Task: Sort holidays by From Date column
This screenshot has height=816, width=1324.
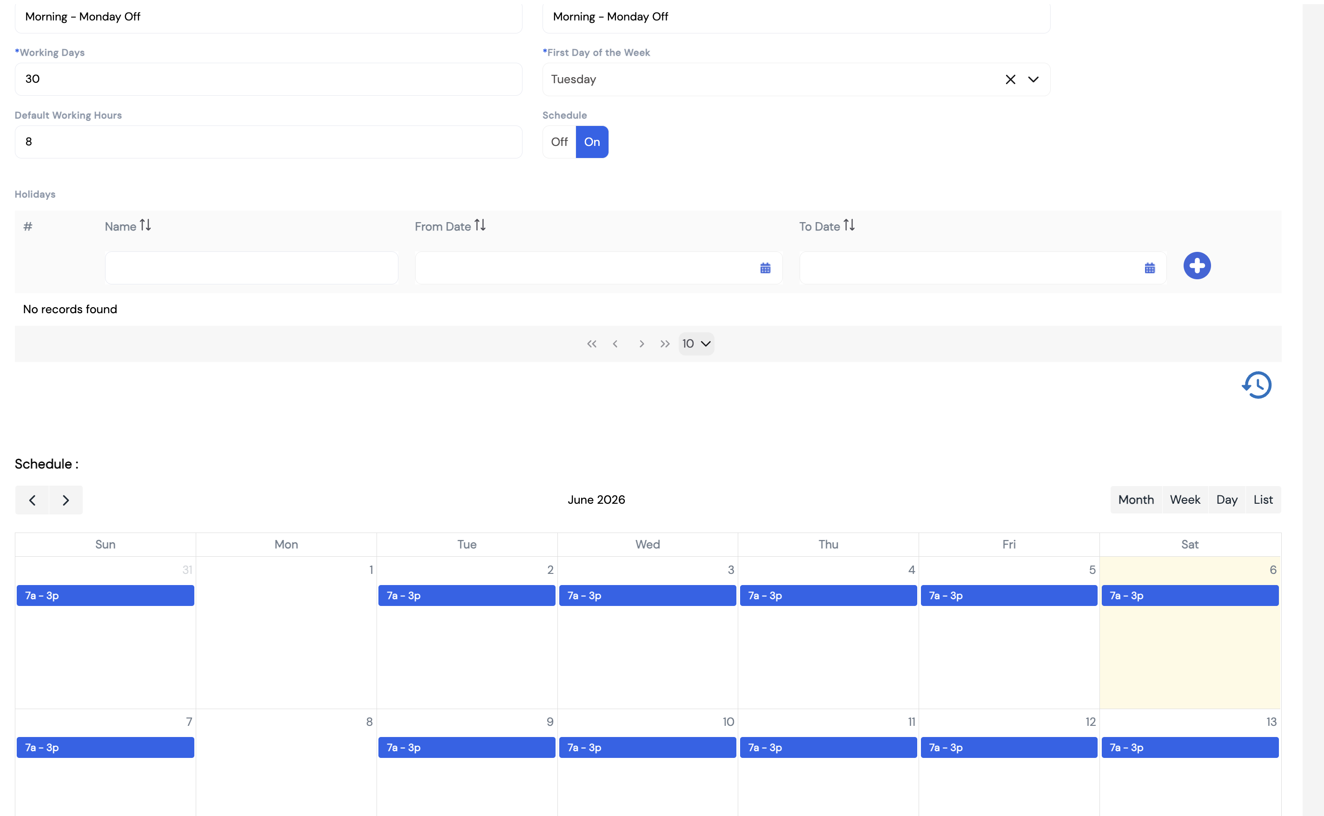Action: pos(480,225)
